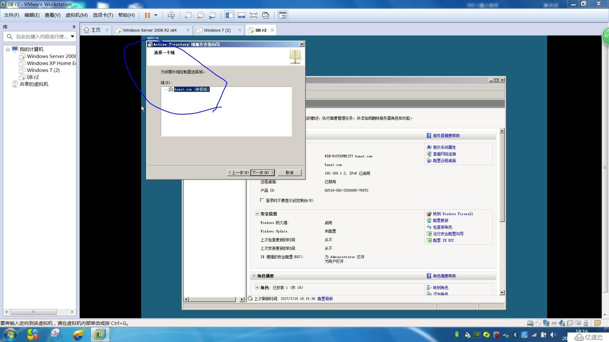Click the 转到角色 link

(x=440, y=288)
